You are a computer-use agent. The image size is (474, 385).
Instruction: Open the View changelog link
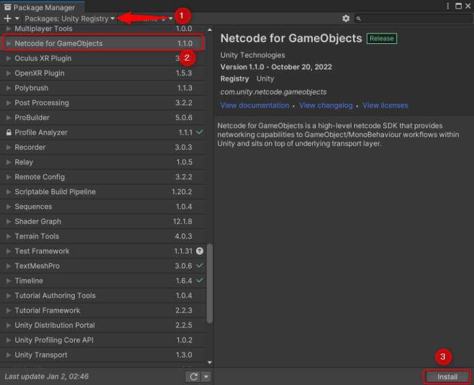326,106
